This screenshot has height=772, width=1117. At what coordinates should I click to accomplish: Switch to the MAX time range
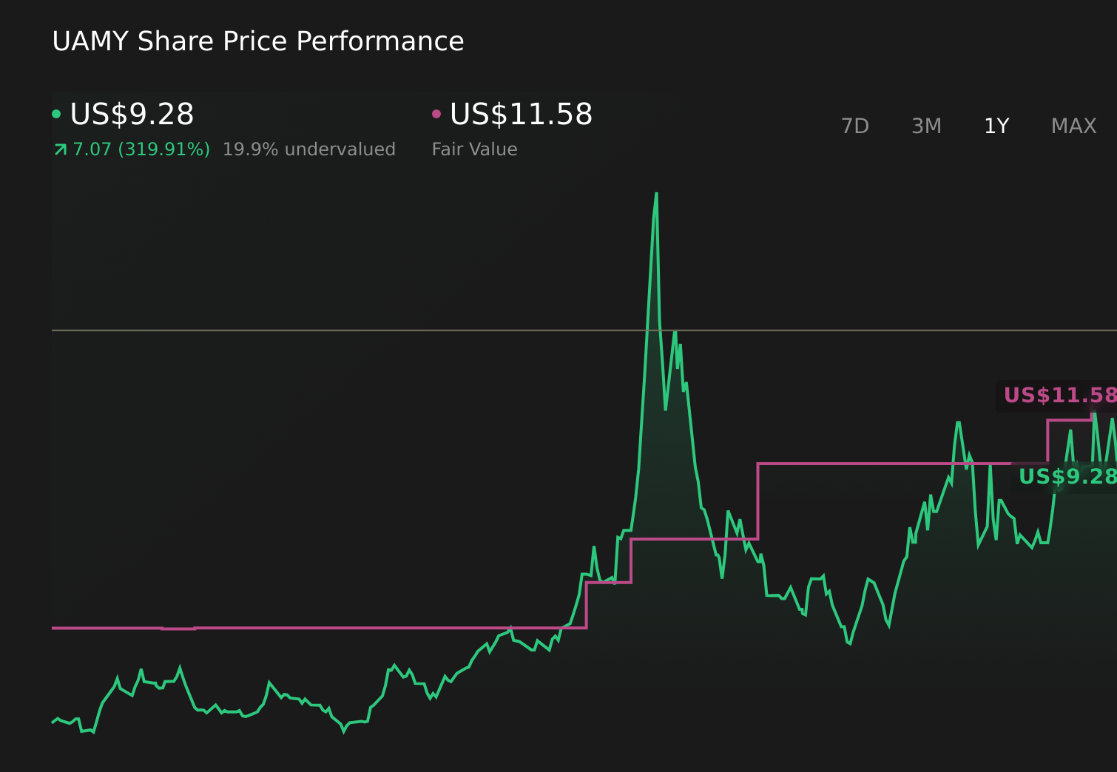point(1073,126)
